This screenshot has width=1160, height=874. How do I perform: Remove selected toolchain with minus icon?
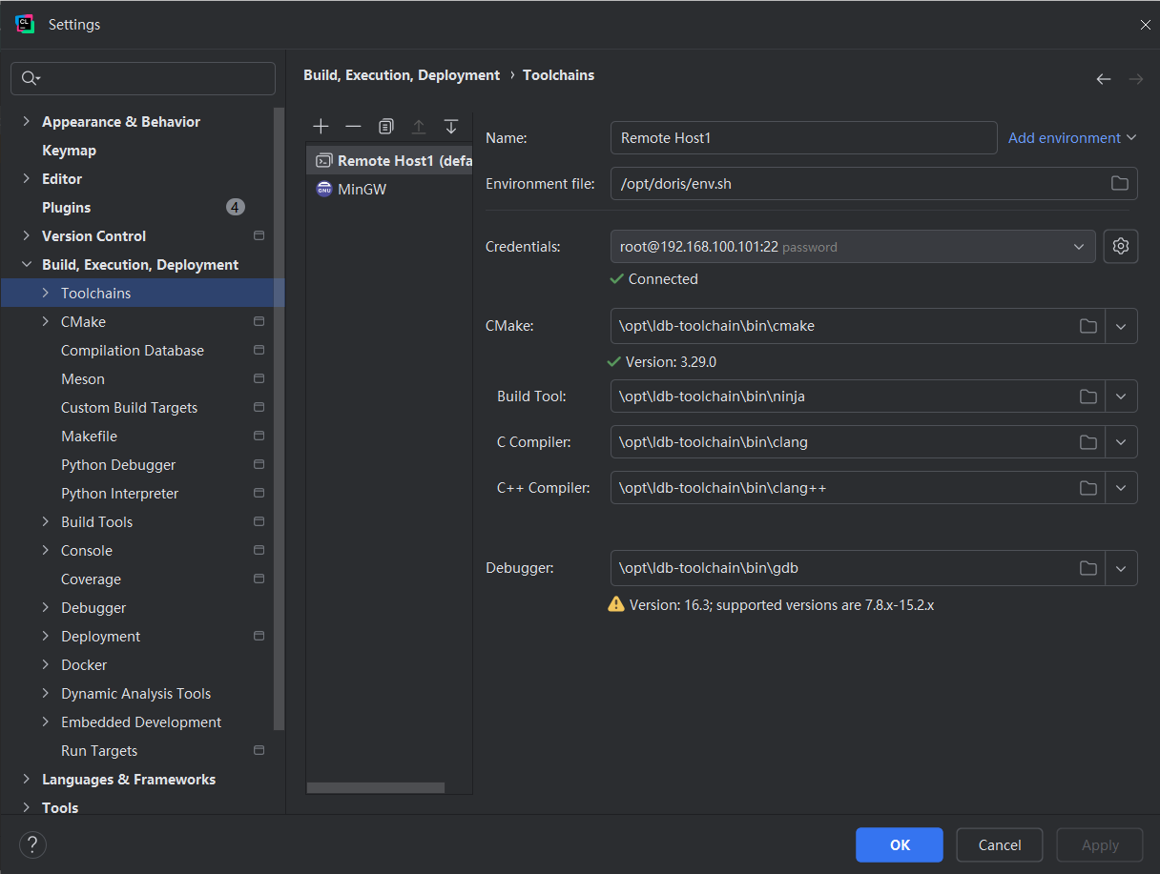coord(353,127)
